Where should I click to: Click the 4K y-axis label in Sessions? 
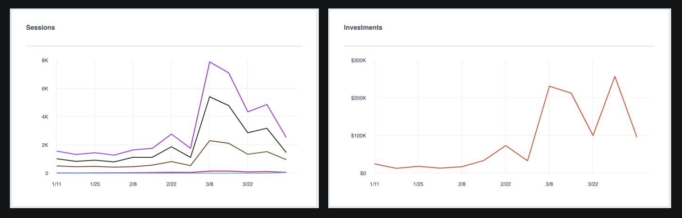point(45,117)
